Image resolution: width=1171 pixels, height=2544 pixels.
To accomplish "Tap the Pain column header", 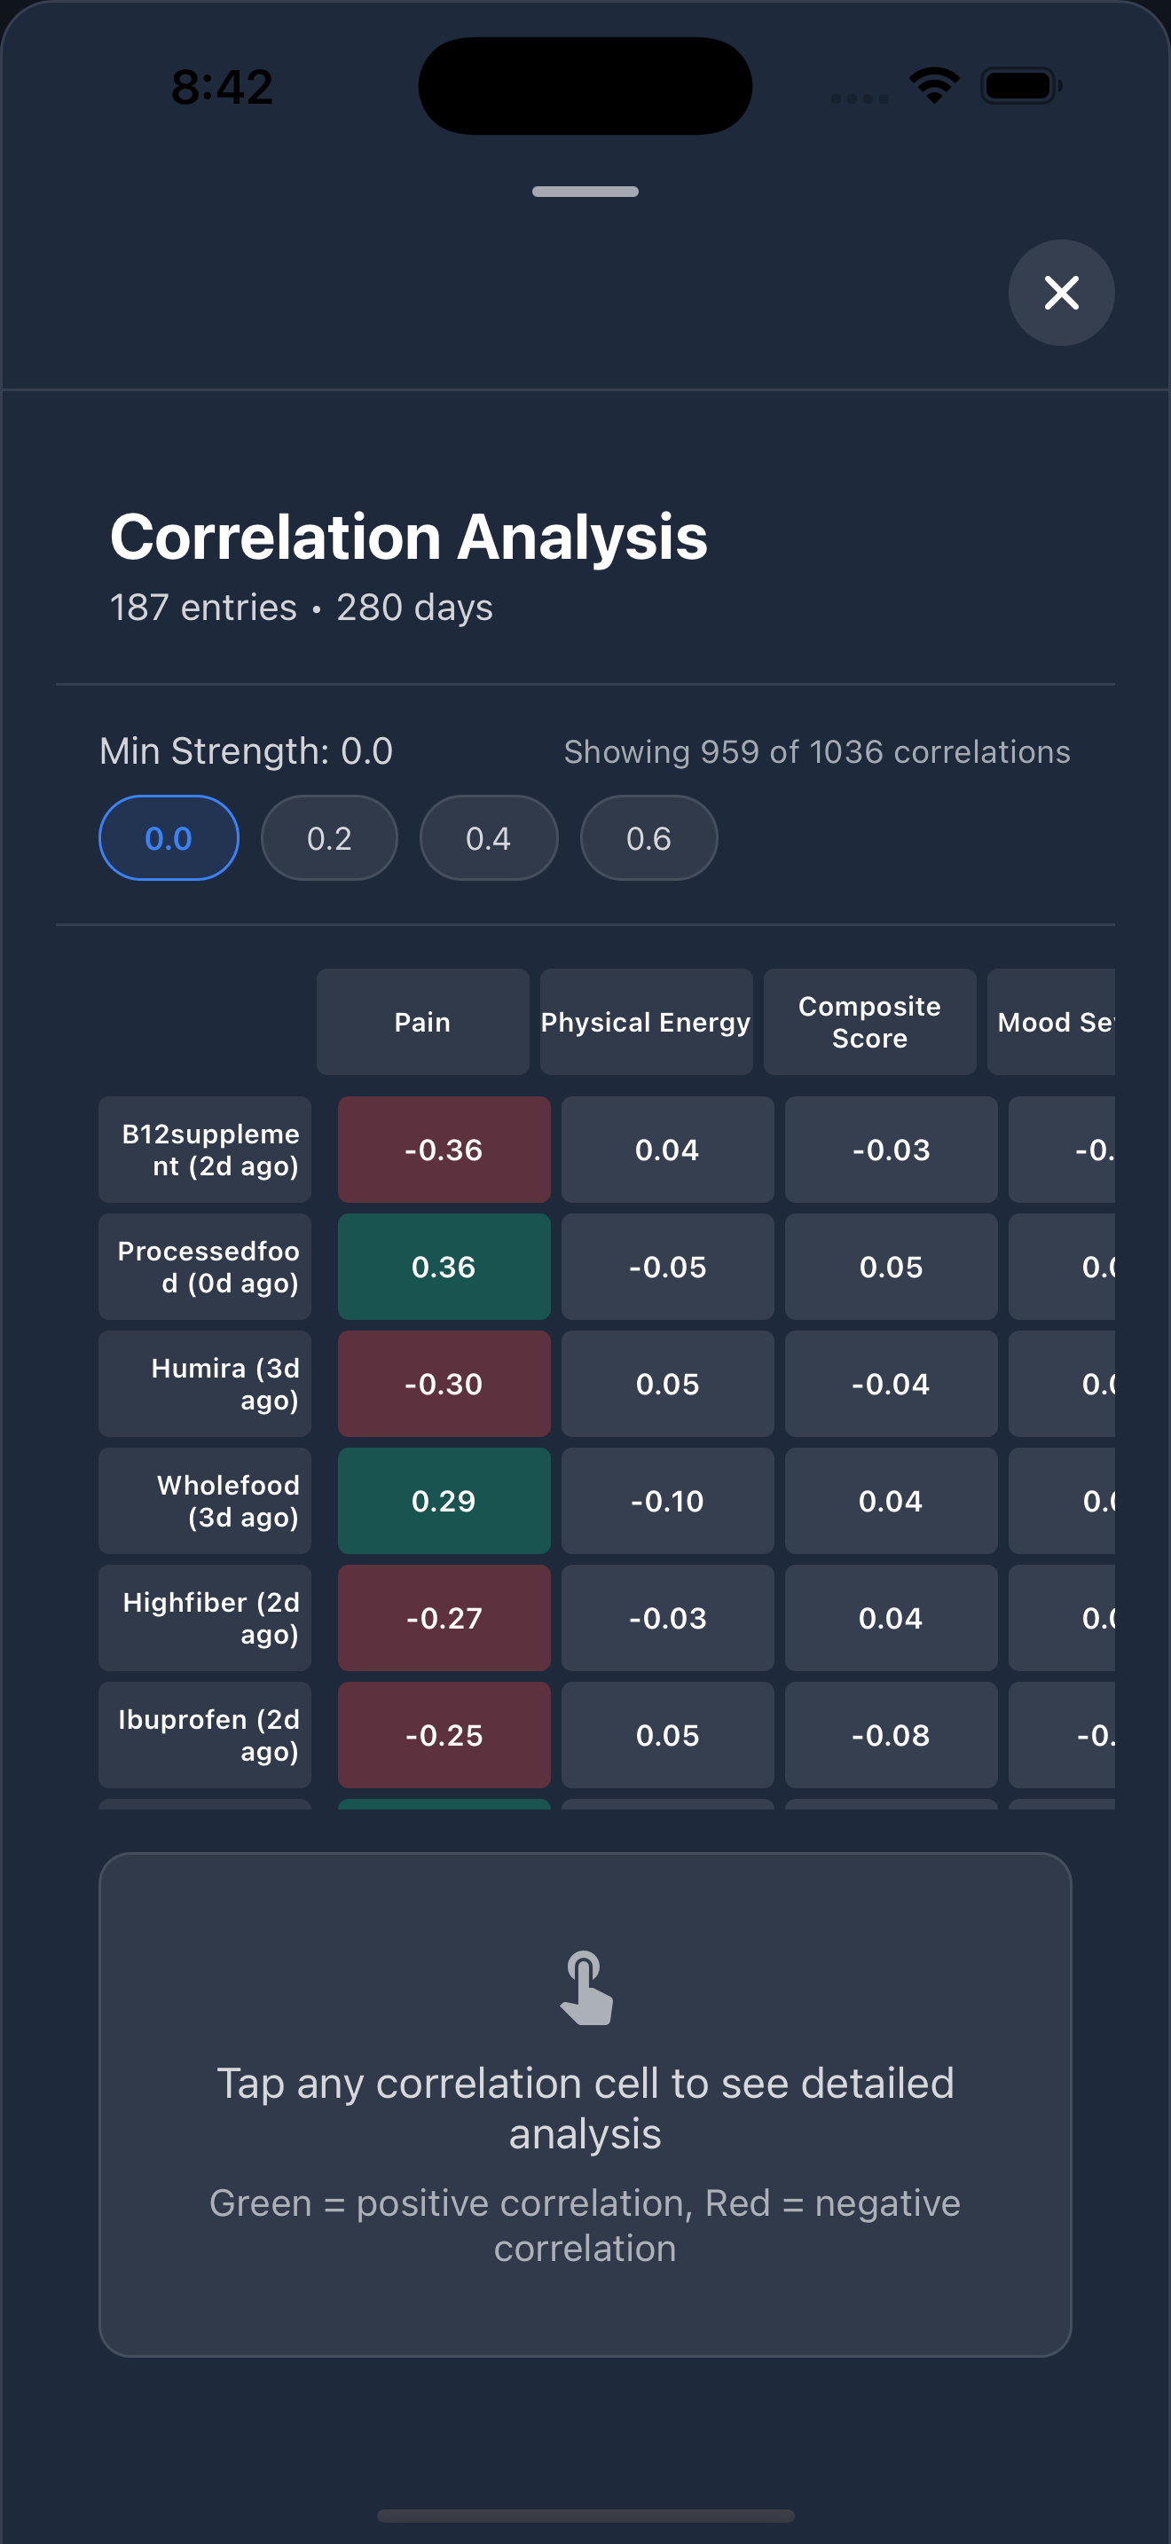I will 422,1021.
